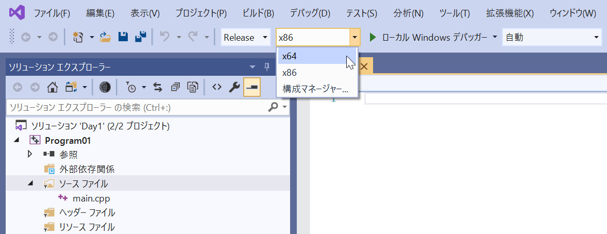Open the Release configuration dropdown
The width and height of the screenshot is (607, 234).
pyautogui.click(x=245, y=37)
